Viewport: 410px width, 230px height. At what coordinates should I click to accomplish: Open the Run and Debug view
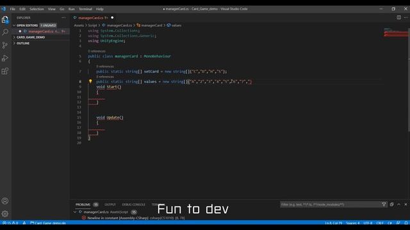tap(5, 58)
